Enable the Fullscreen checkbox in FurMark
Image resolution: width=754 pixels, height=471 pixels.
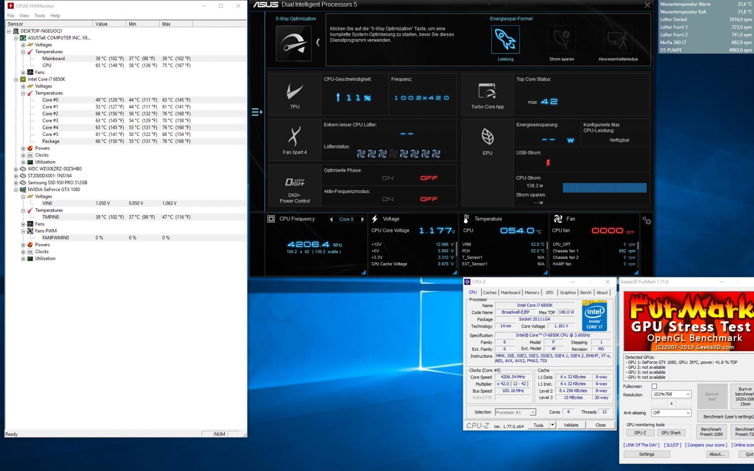[654, 386]
